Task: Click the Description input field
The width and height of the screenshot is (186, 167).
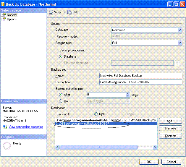Action: tap(141, 82)
